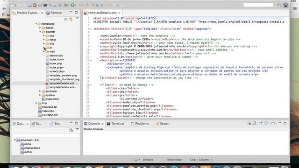
Task: Click Collapse All in Project Explorer
Action: tap(66, 20)
